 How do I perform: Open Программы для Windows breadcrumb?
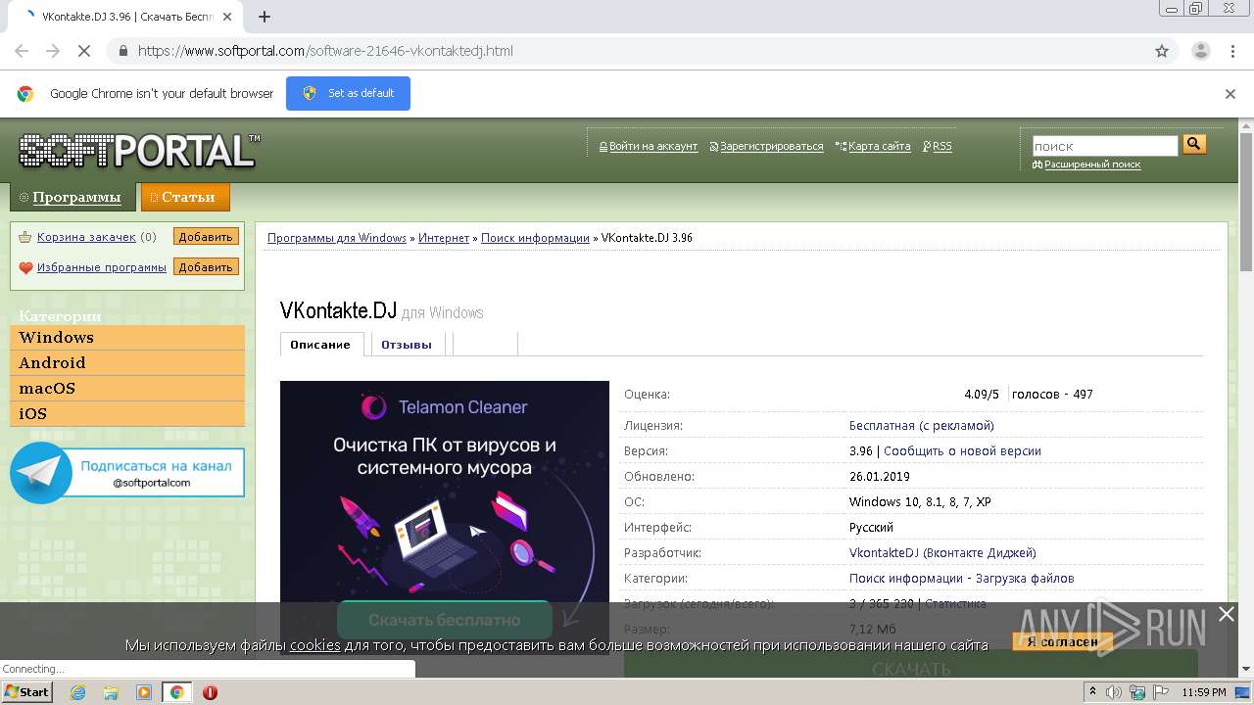(x=337, y=238)
